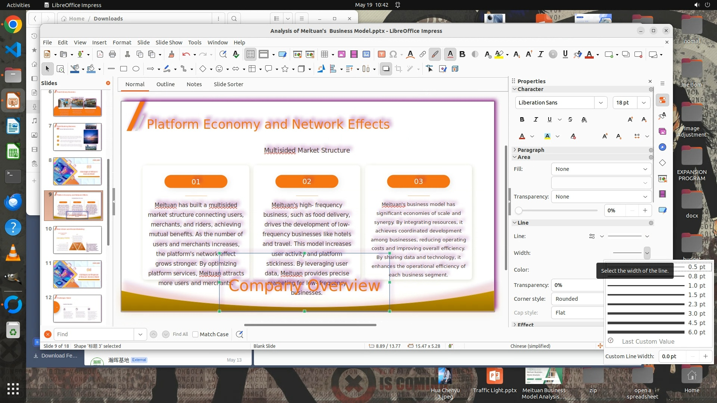Open the font name dropdown
717x403 pixels.
click(x=600, y=103)
